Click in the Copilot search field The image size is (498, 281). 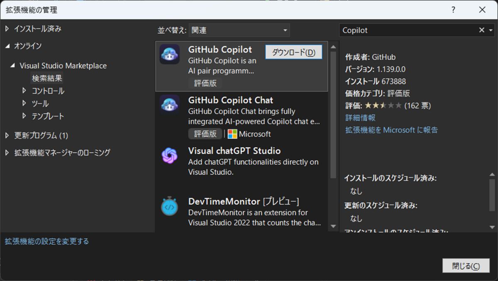409,30
